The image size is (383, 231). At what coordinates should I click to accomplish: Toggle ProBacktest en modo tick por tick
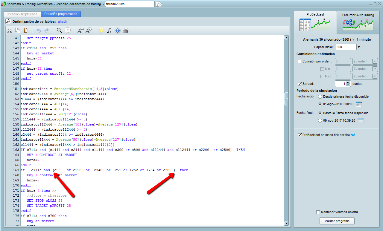pyautogui.click(x=300, y=135)
